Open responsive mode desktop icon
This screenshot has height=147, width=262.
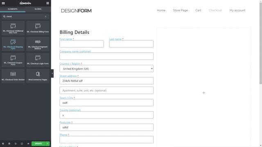(22, 143)
